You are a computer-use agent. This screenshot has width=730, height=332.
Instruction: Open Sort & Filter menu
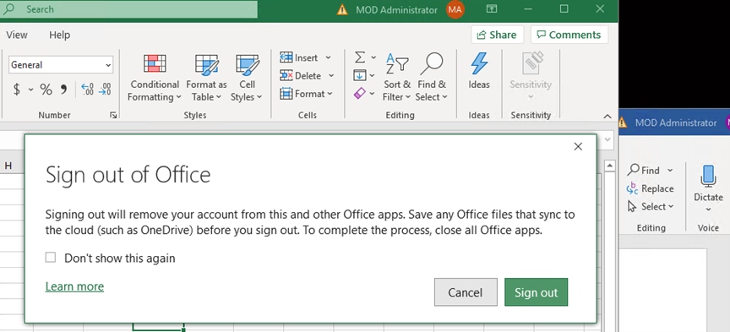tap(396, 77)
